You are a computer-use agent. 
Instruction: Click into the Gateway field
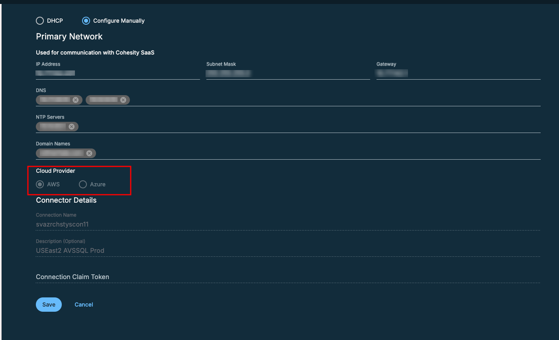tap(458, 73)
